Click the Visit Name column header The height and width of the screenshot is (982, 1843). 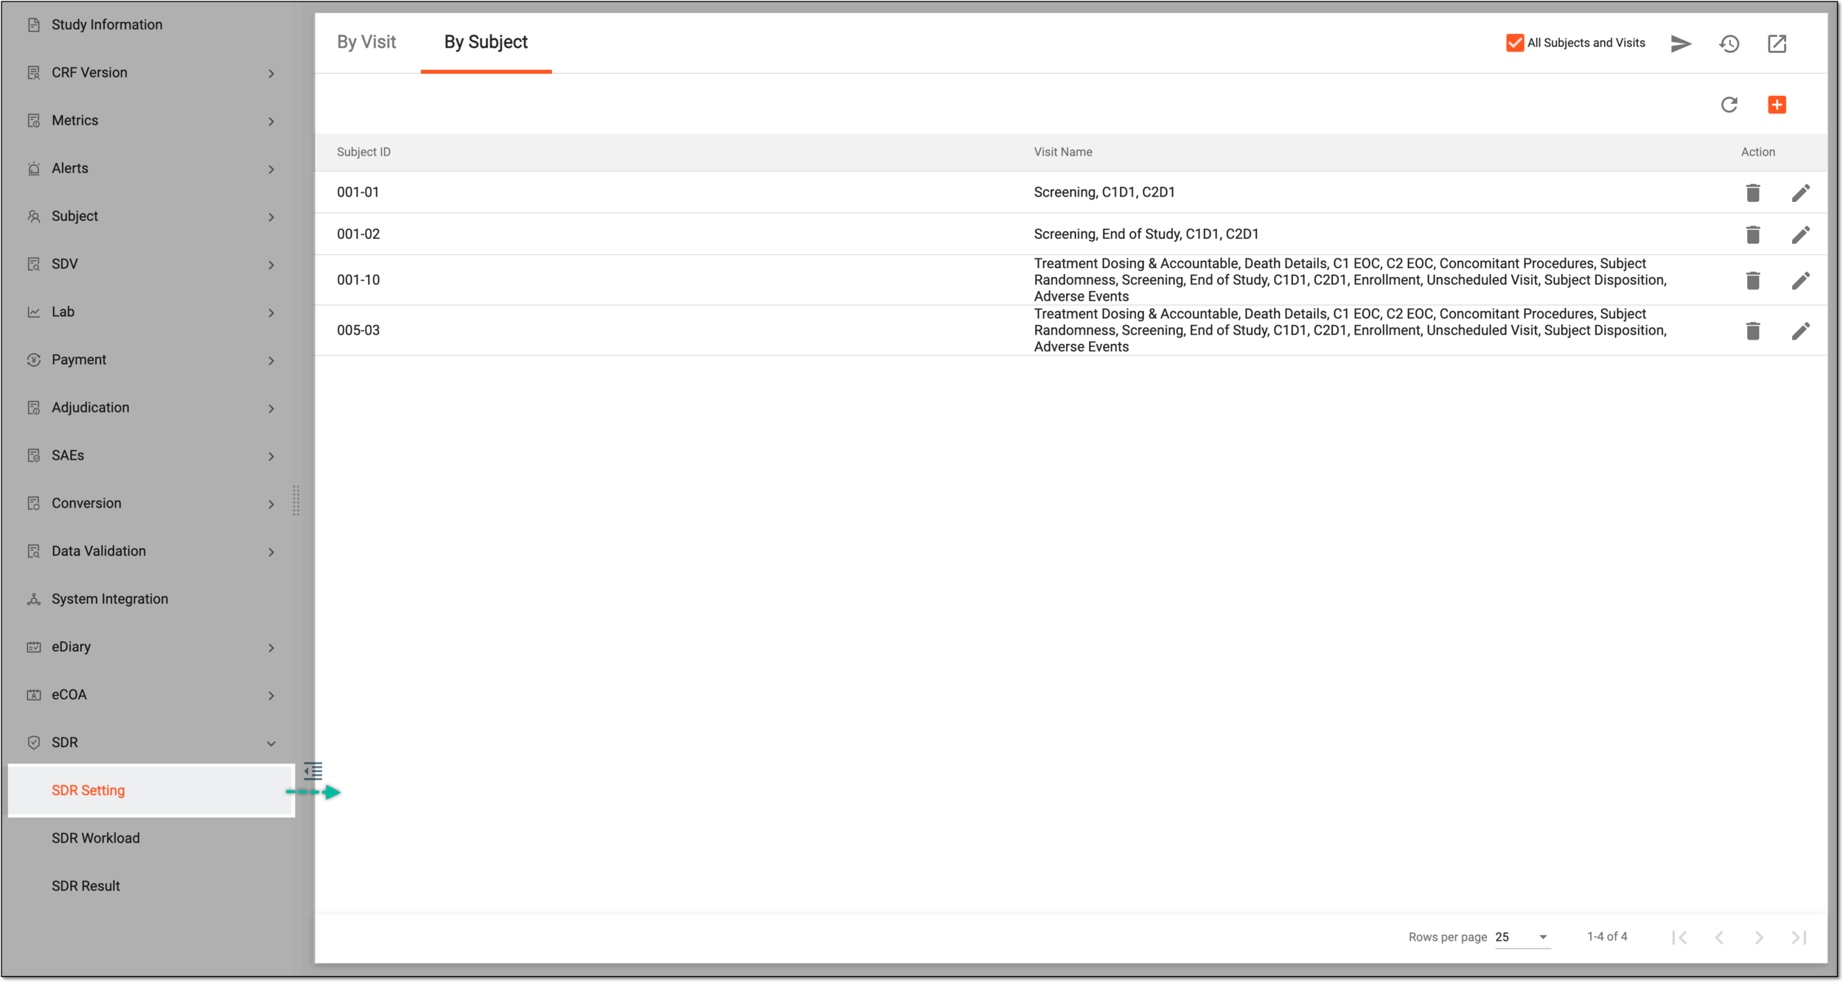(1062, 152)
